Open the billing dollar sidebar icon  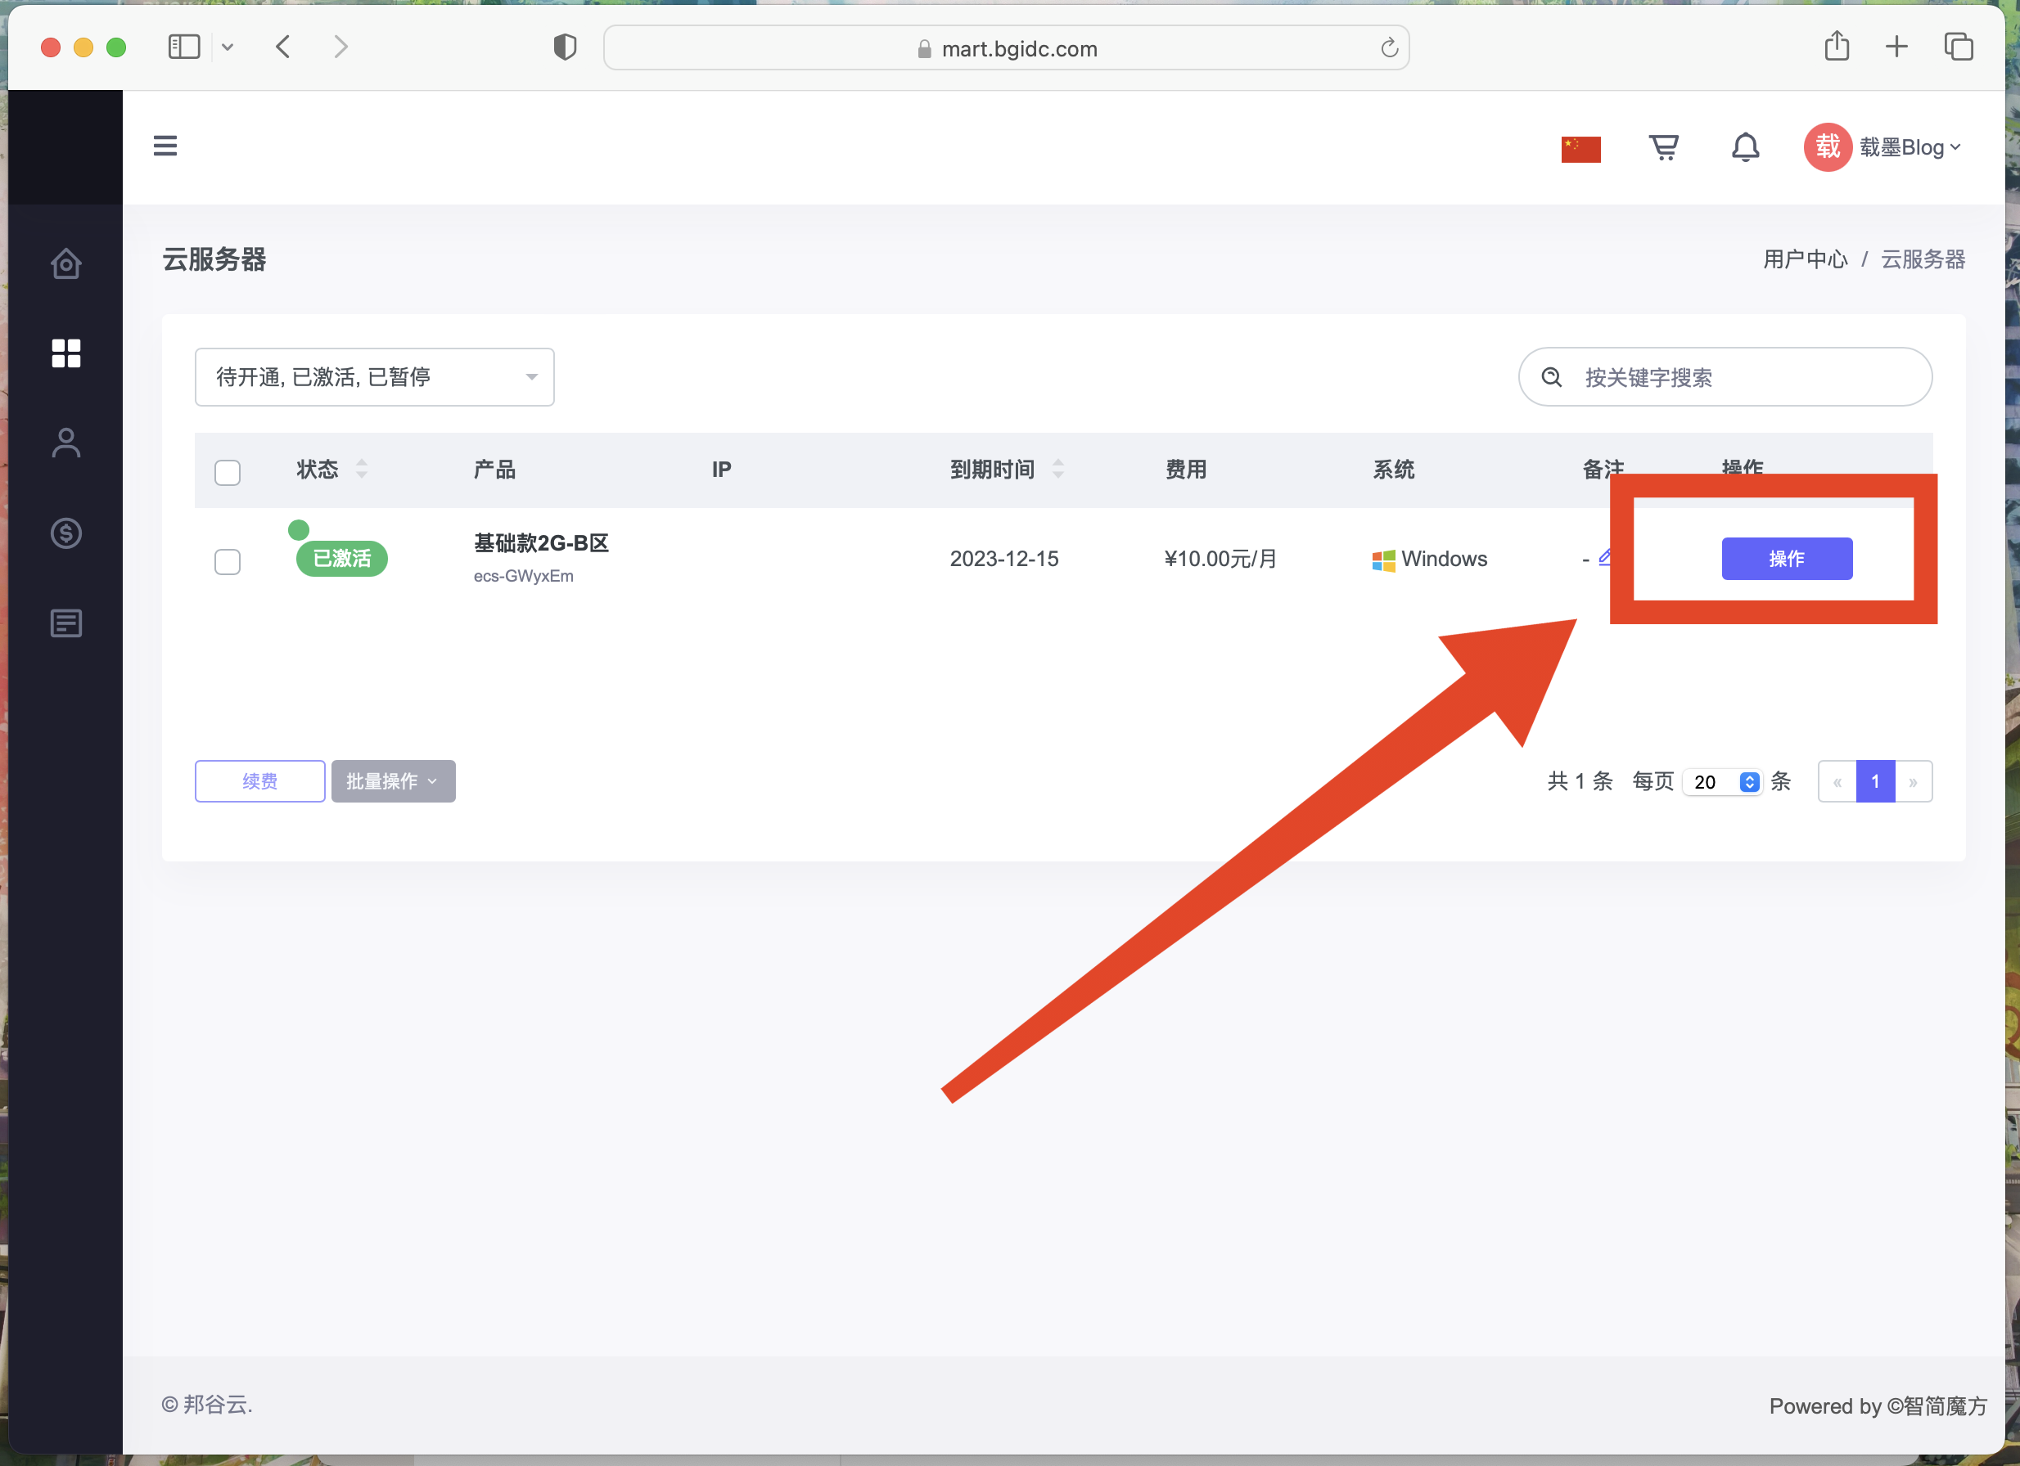pyautogui.click(x=66, y=533)
